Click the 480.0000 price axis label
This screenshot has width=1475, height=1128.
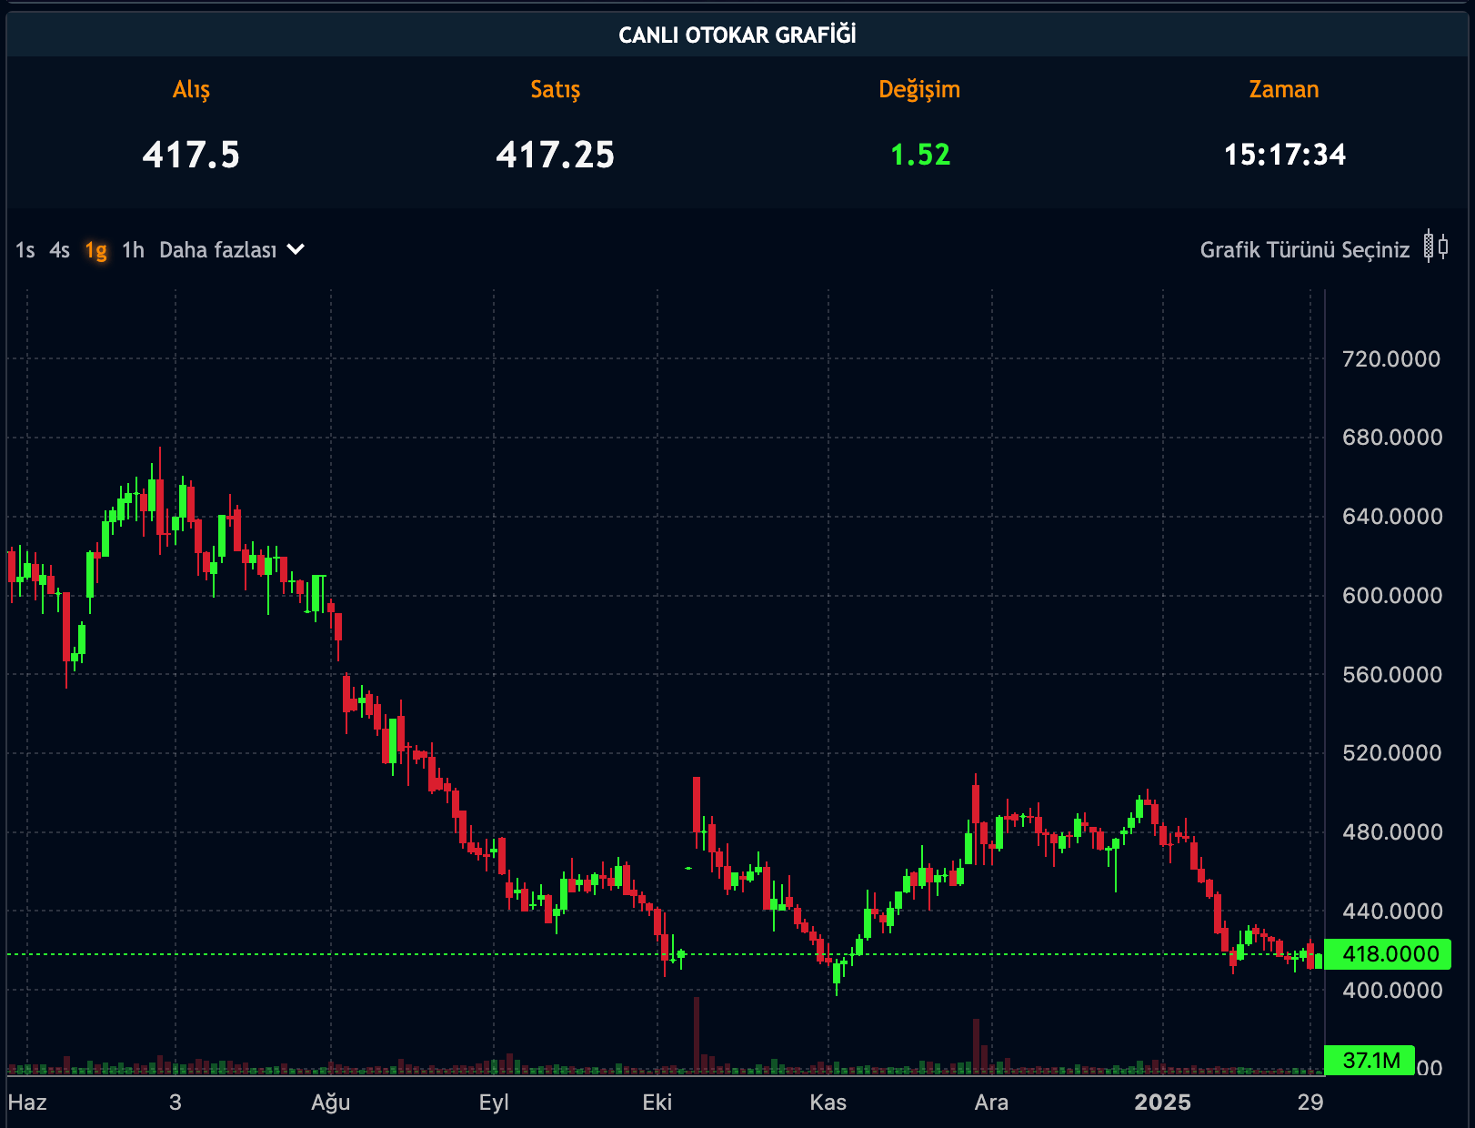1391,832
